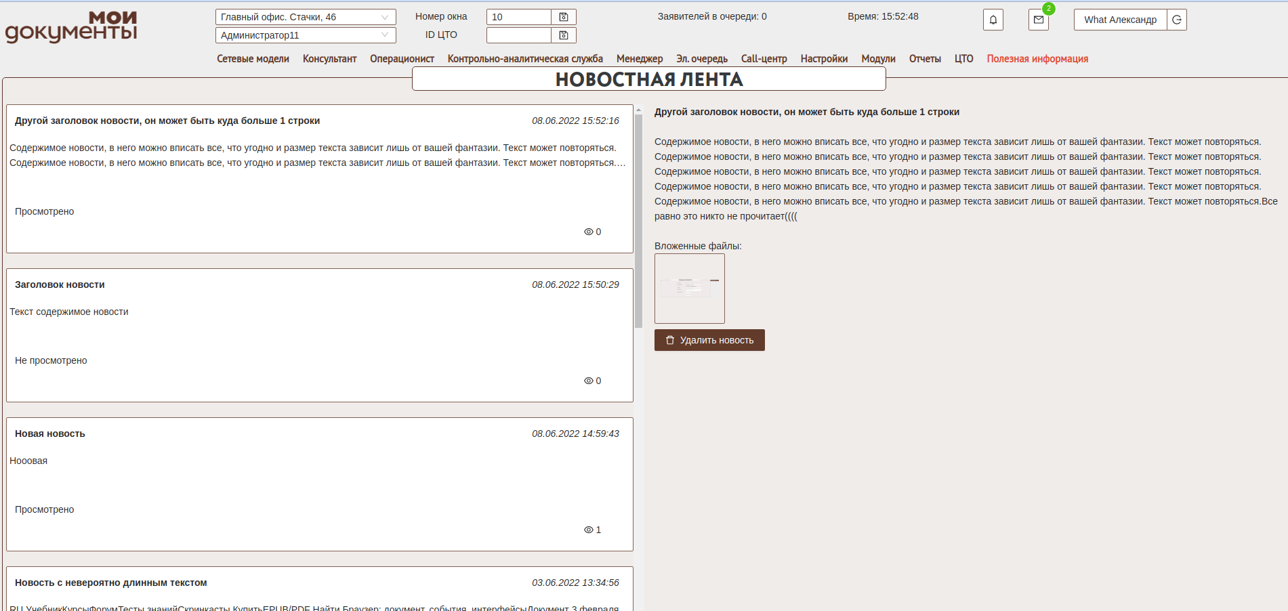The height and width of the screenshot is (611, 1288).
Task: Open the Полезная информация menu
Action: 1037,59
